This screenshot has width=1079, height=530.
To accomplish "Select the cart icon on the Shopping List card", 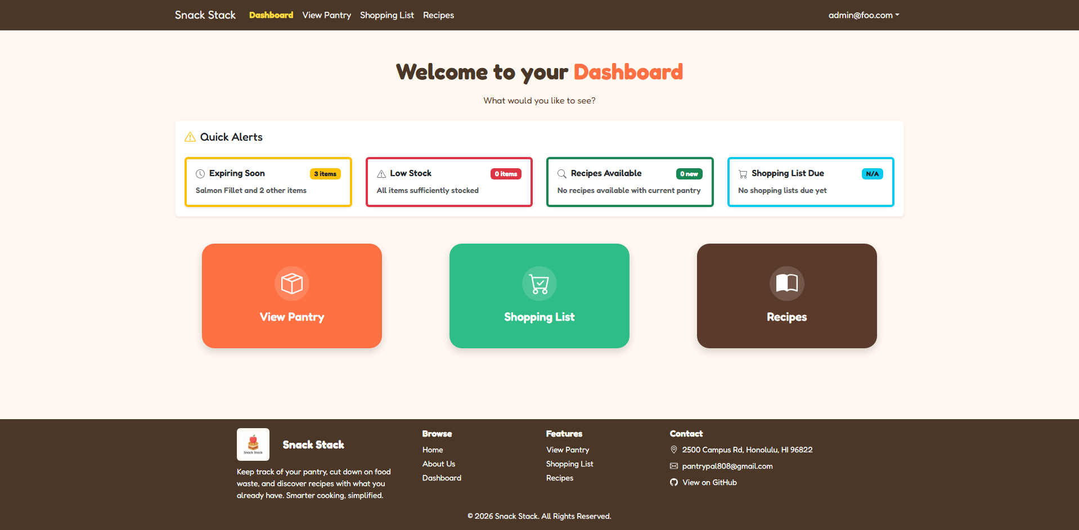I will tap(539, 284).
